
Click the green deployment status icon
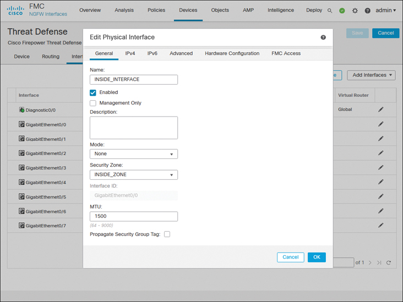[342, 10]
